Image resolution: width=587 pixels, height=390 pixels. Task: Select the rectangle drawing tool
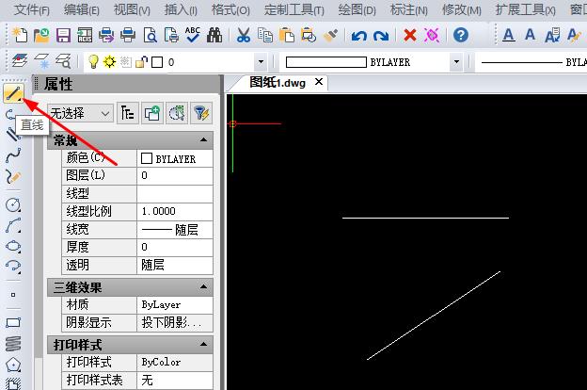click(13, 322)
